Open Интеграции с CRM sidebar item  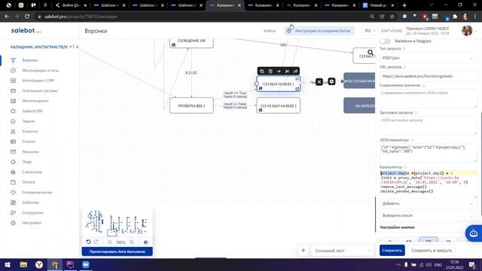(38, 81)
